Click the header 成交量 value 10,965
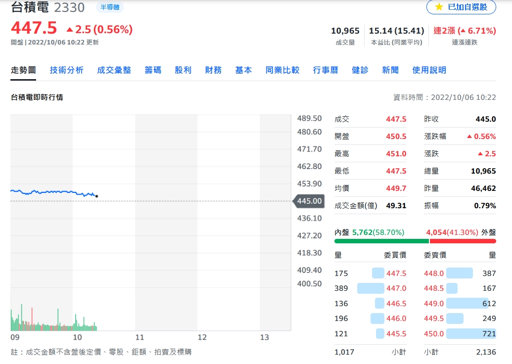This screenshot has width=512, height=364. [x=345, y=31]
